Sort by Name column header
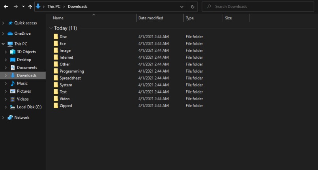 point(58,18)
